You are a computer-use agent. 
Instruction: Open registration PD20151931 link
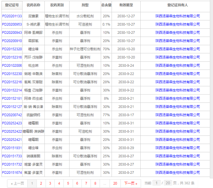(x=12, y=148)
